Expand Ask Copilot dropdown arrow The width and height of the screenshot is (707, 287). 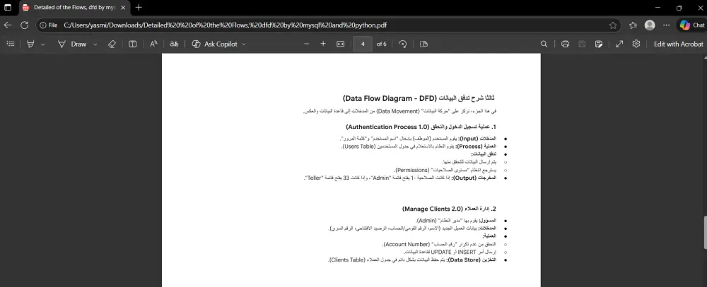point(244,44)
